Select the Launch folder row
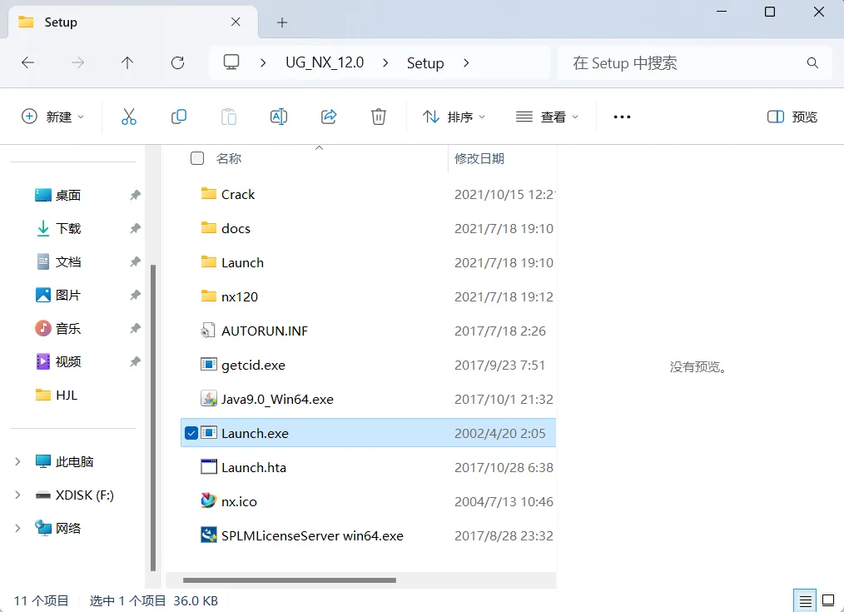This screenshot has width=844, height=612. [368, 262]
